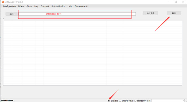This screenshot has height=102, width=187.
Task: Click the 选择 (select) button
Action: coord(12,14)
